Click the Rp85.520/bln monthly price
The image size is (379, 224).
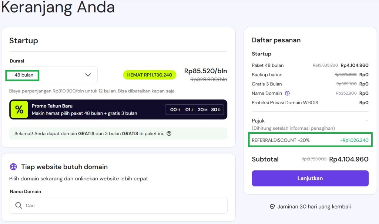click(205, 71)
